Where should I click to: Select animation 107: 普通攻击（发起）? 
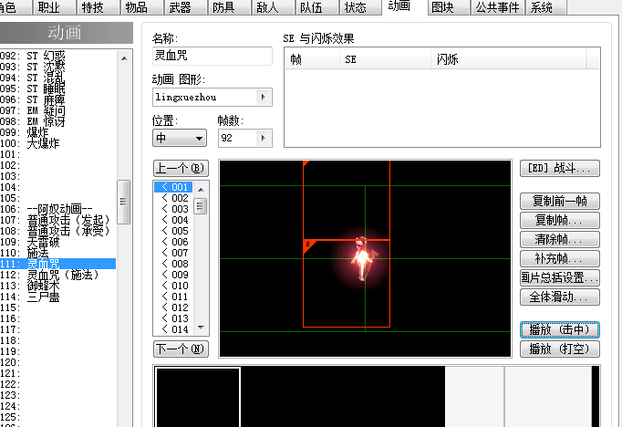click(58, 220)
